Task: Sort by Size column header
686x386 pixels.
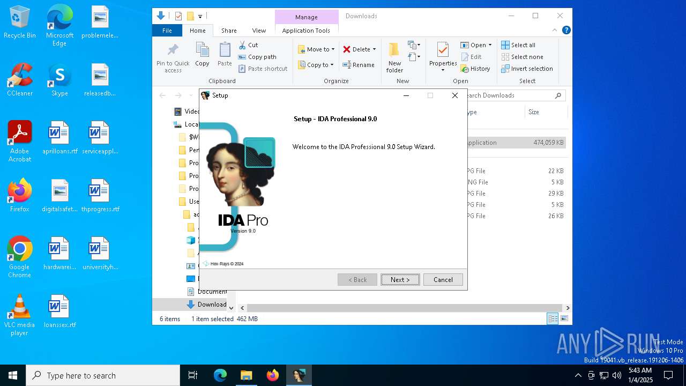Action: click(x=545, y=112)
